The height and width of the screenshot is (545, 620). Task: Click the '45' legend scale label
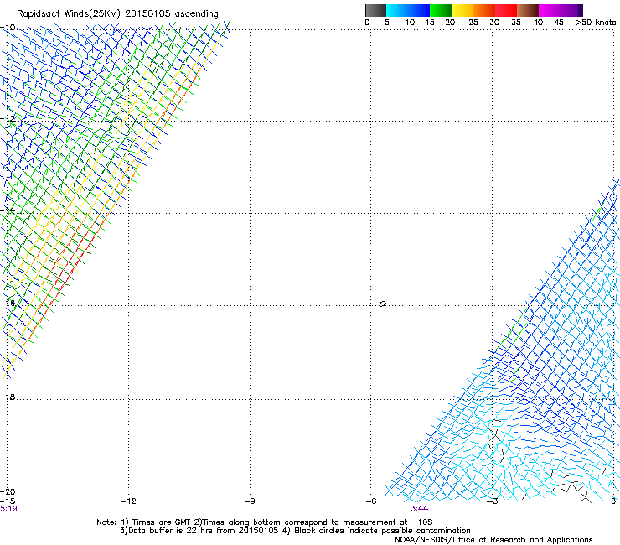pos(559,23)
